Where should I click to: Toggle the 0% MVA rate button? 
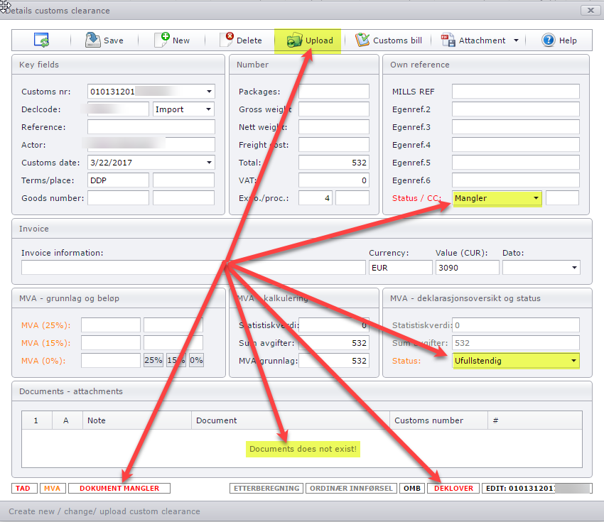tap(196, 360)
